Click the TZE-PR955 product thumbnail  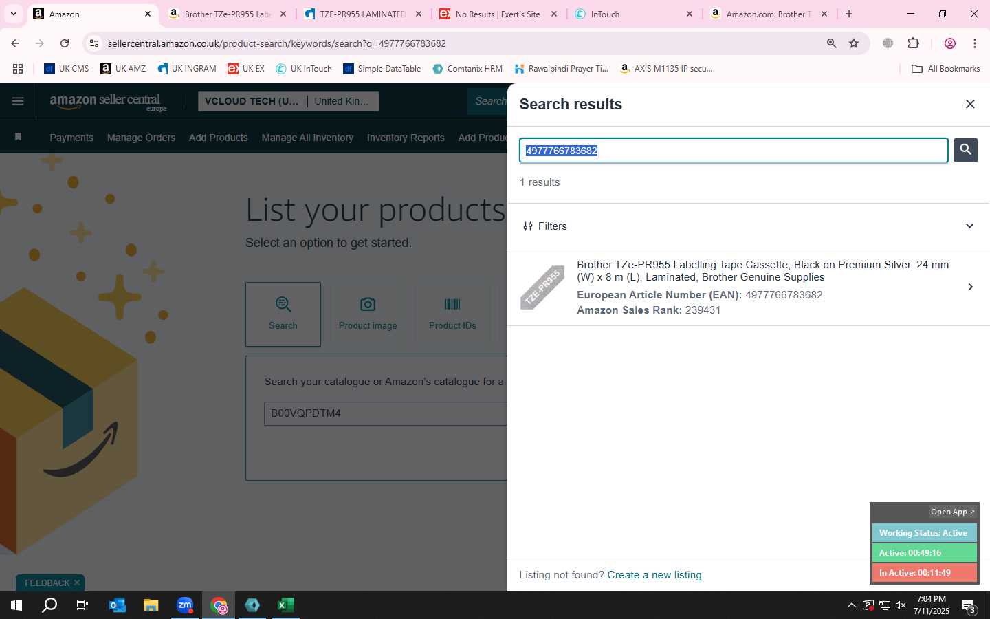542,287
